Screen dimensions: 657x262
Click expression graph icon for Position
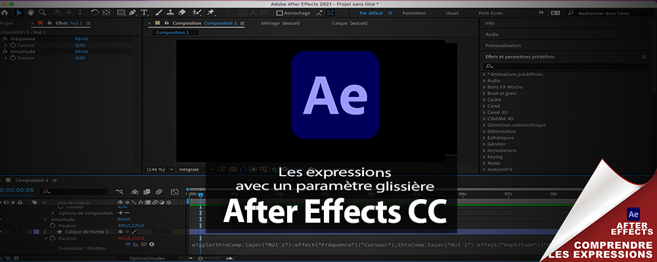point(137,244)
